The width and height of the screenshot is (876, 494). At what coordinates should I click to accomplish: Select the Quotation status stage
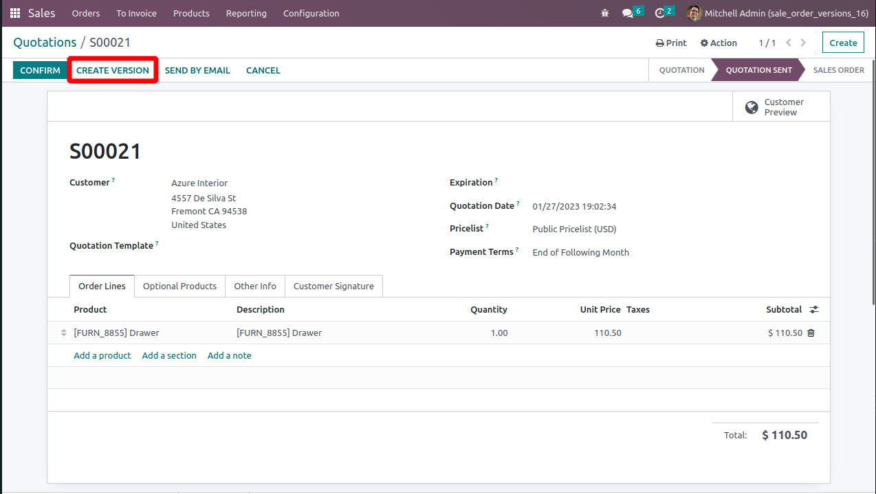[x=681, y=70]
